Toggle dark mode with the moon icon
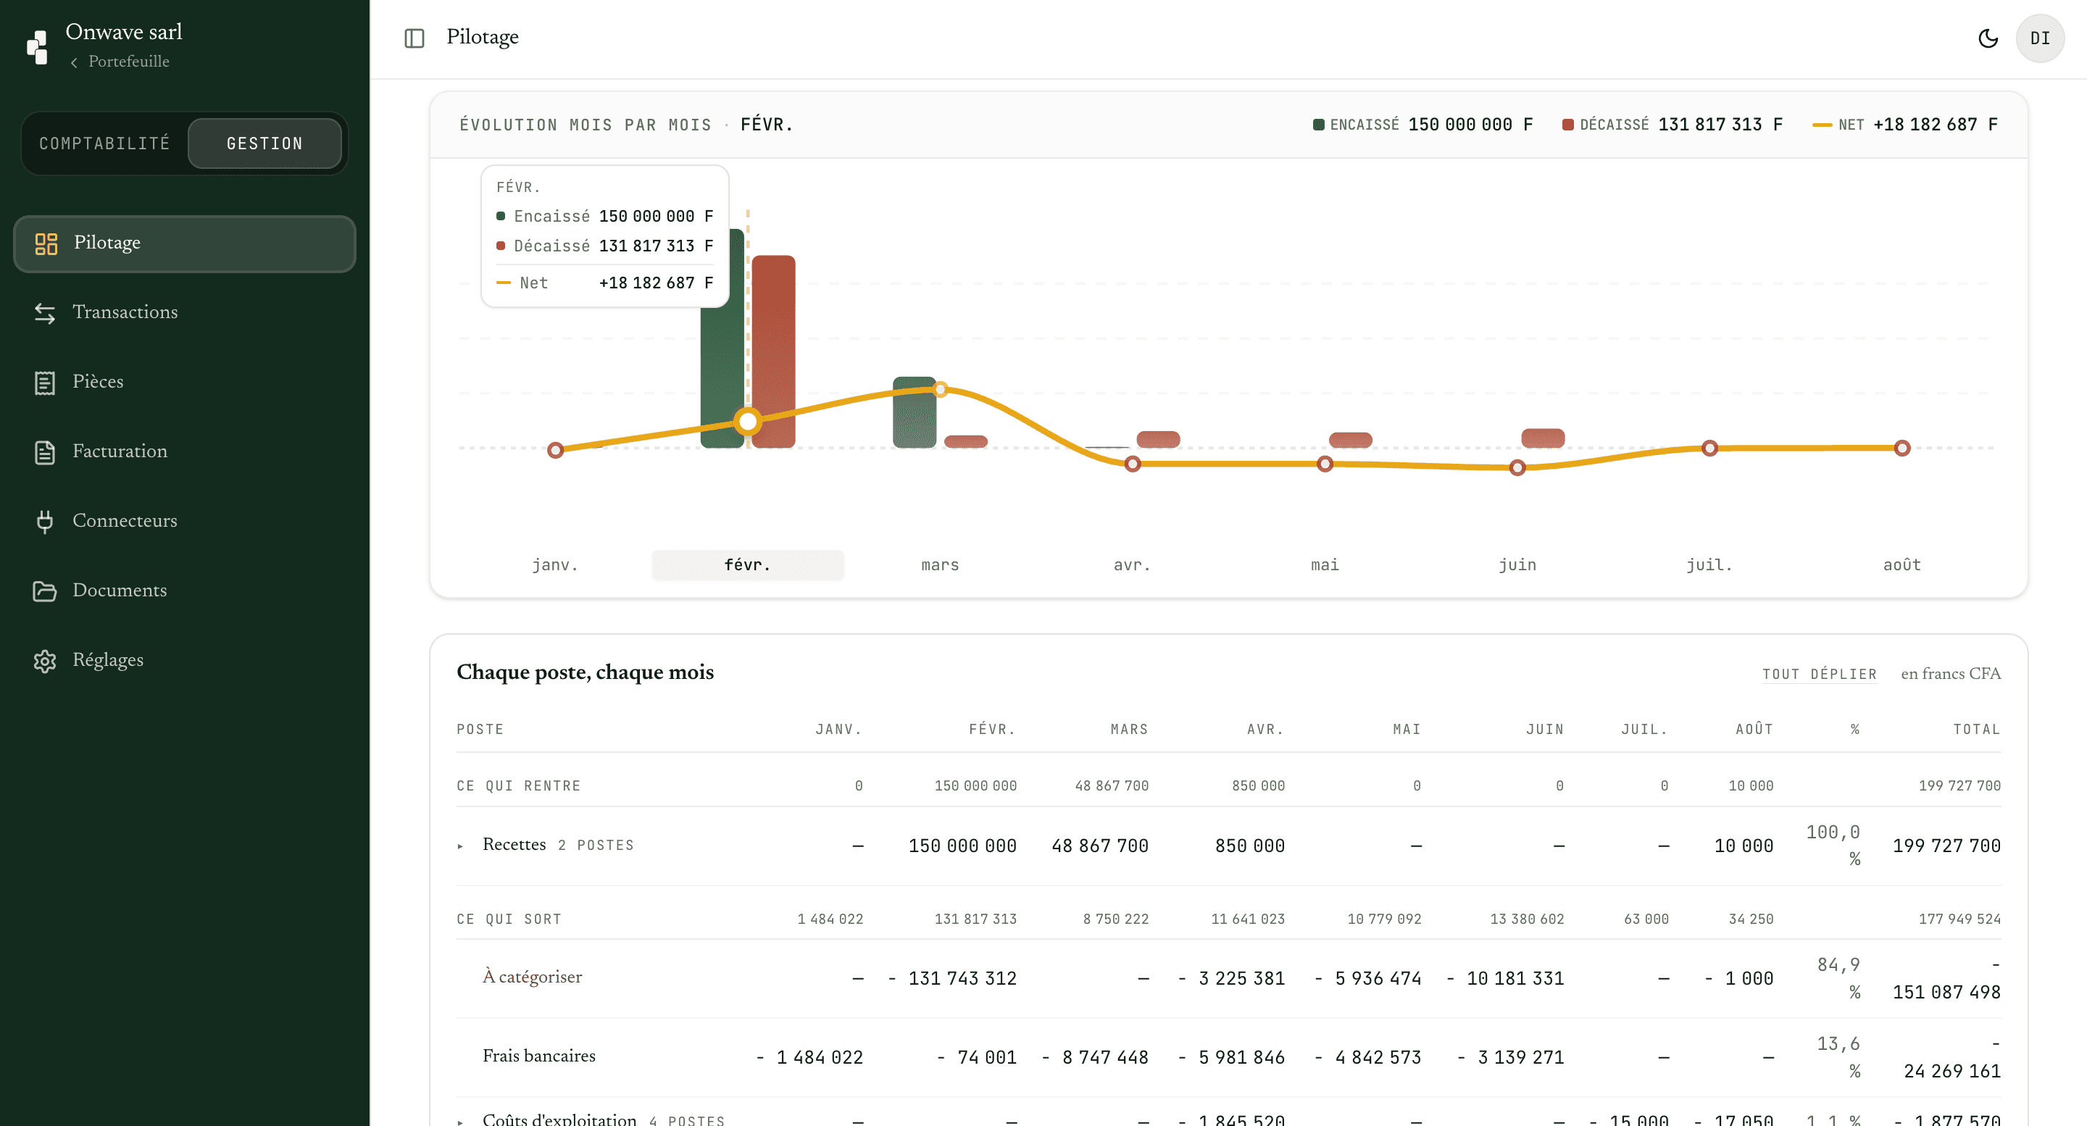 [x=1987, y=38]
